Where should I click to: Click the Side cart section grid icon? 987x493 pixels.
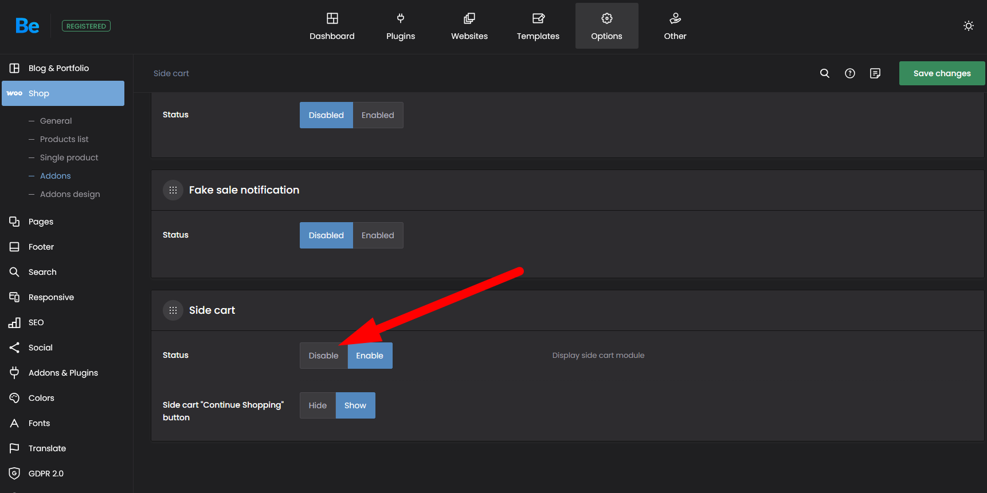click(x=173, y=310)
